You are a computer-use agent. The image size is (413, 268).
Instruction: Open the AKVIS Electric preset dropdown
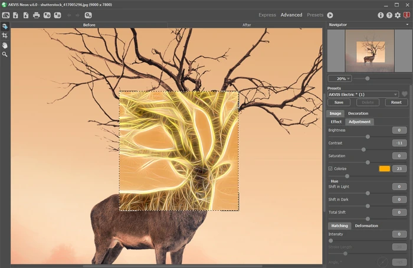[x=363, y=94]
